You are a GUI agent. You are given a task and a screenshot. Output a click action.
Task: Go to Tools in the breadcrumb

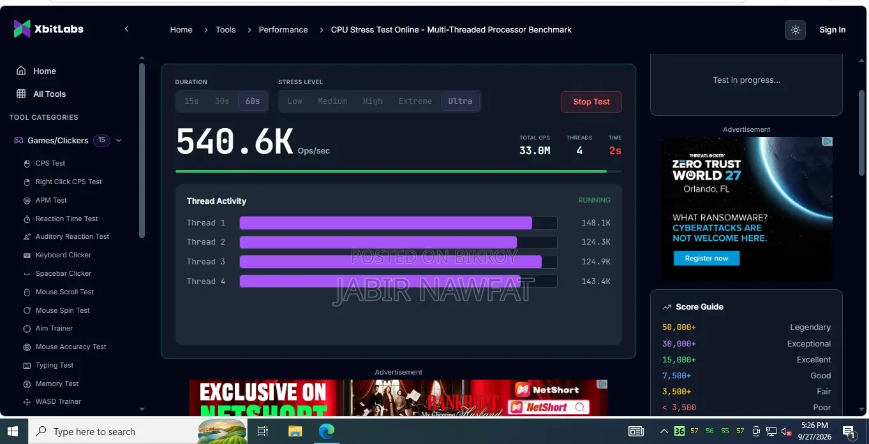pos(226,30)
